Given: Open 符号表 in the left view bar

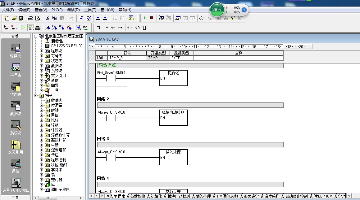Looking at the screenshot, I should tap(16, 70).
